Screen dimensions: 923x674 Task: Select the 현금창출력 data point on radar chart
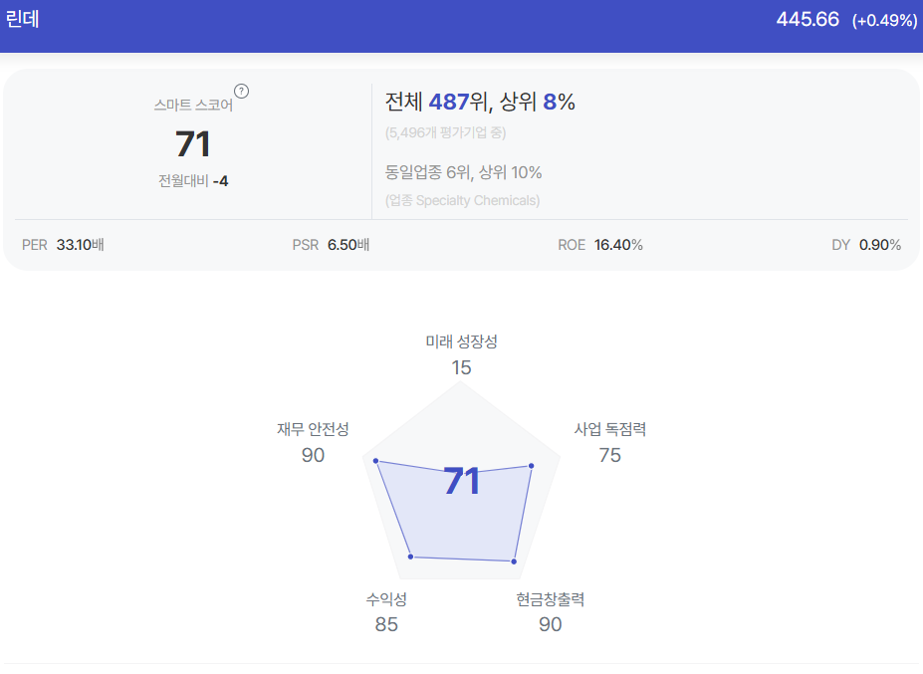(514, 562)
